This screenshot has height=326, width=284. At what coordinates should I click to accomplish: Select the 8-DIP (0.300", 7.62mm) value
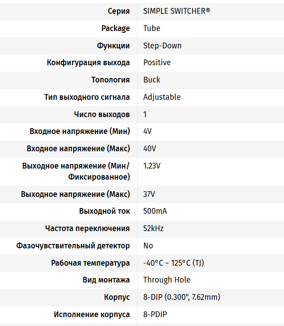[181, 297]
